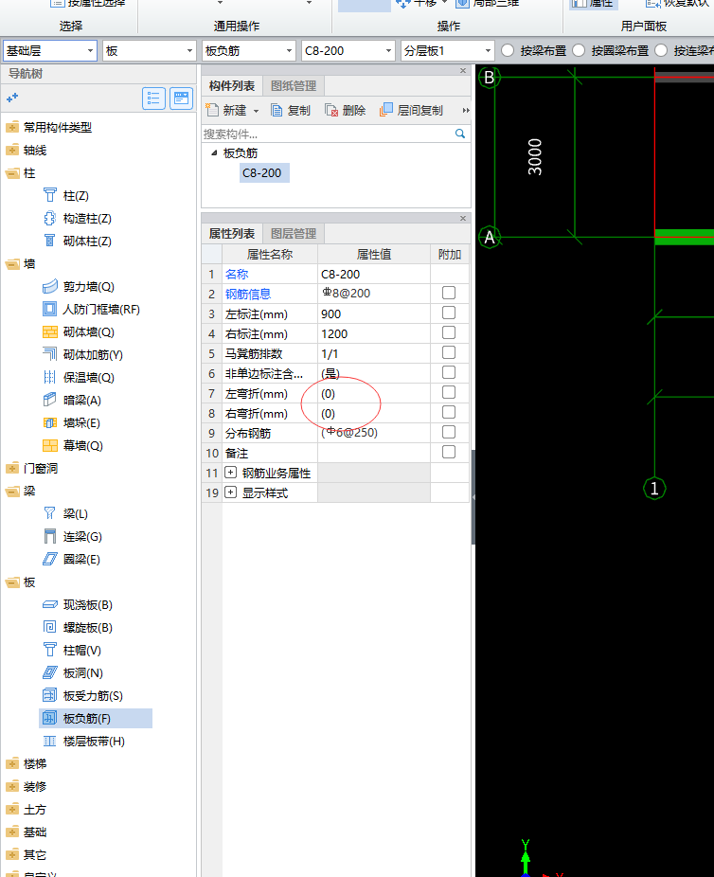Screen dimensions: 714x877
Task: Select 墙垛(E) item
Action: tap(81, 422)
